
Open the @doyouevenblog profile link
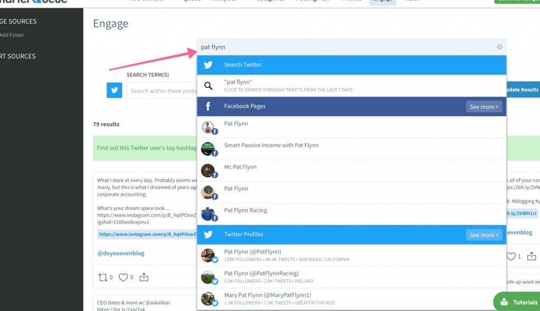point(121,253)
